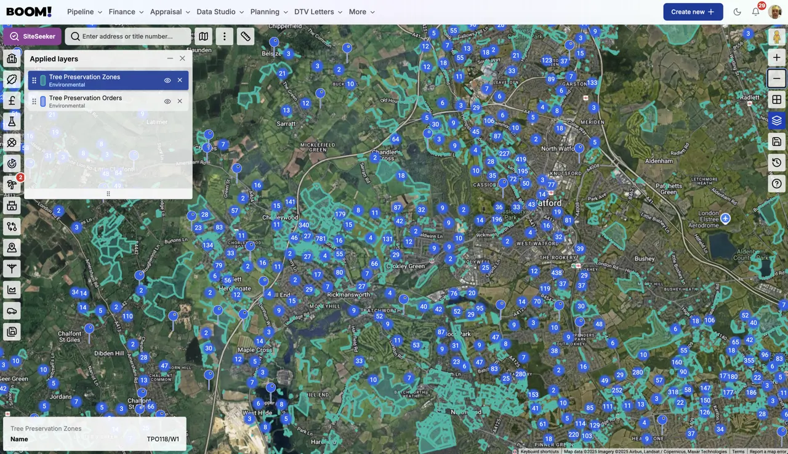Hide the Tree Preservation Orders layer
Screen dimensions: 788x454
(167, 102)
